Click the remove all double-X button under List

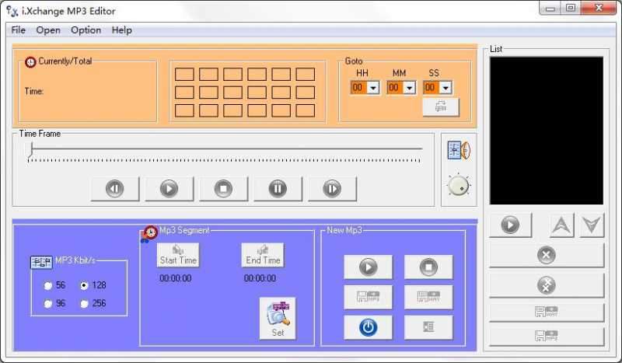(547, 285)
